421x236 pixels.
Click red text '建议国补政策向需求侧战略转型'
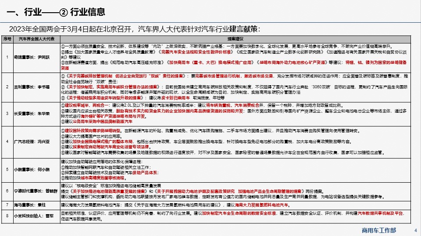click(93, 131)
